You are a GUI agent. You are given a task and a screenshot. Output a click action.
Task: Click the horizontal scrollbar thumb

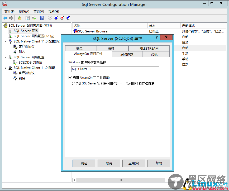[121, 180]
